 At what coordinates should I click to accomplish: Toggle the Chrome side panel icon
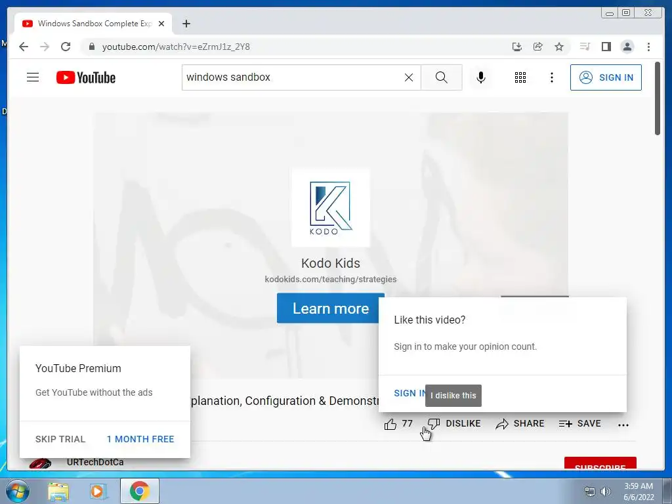pyautogui.click(x=606, y=47)
